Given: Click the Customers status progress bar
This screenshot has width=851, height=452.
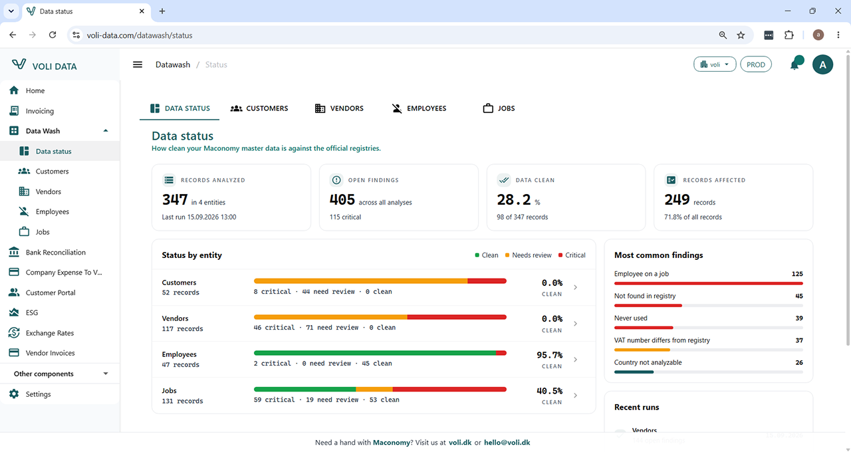Looking at the screenshot, I should 380,281.
